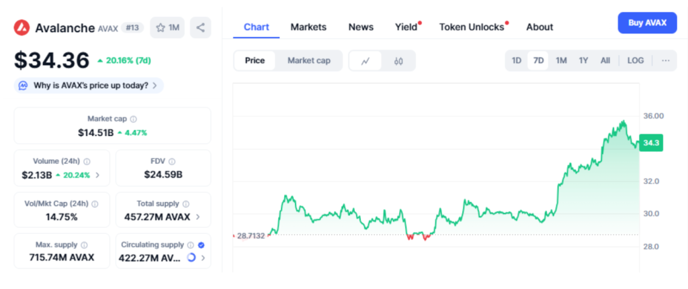This screenshot has width=688, height=289.
Task: Click the 32.0 axis label
Action: coord(652,181)
